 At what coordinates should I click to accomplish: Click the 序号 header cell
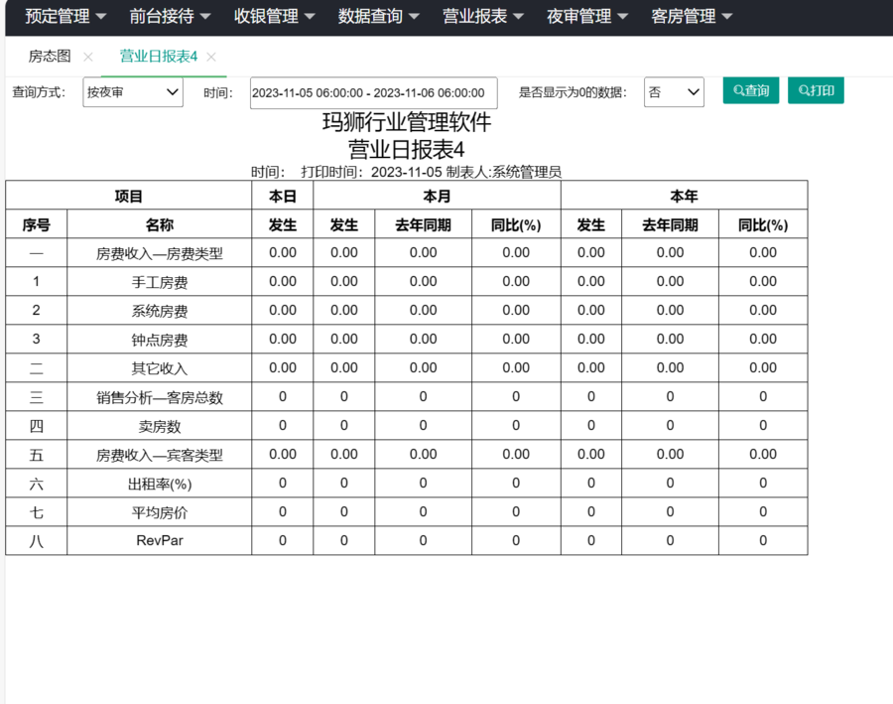tap(37, 224)
